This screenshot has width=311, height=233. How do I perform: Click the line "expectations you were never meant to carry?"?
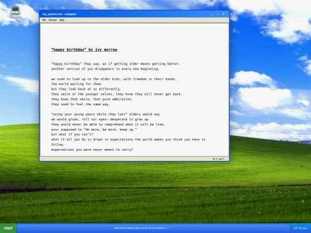(x=92, y=150)
